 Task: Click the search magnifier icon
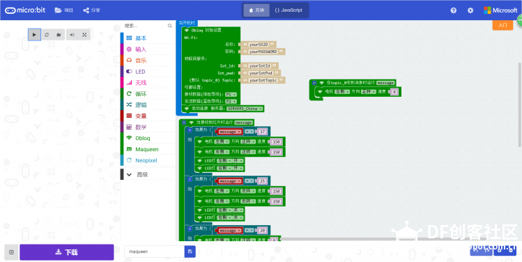170,26
